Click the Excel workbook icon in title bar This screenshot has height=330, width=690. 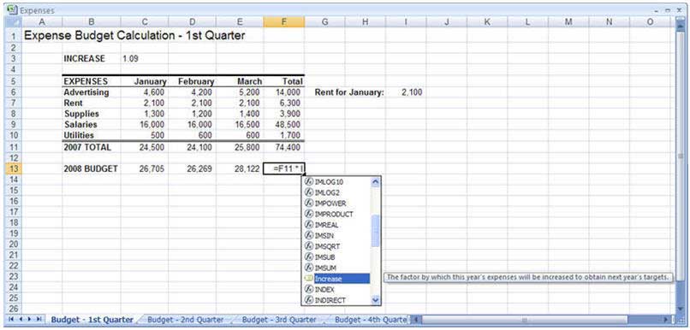tap(13, 9)
